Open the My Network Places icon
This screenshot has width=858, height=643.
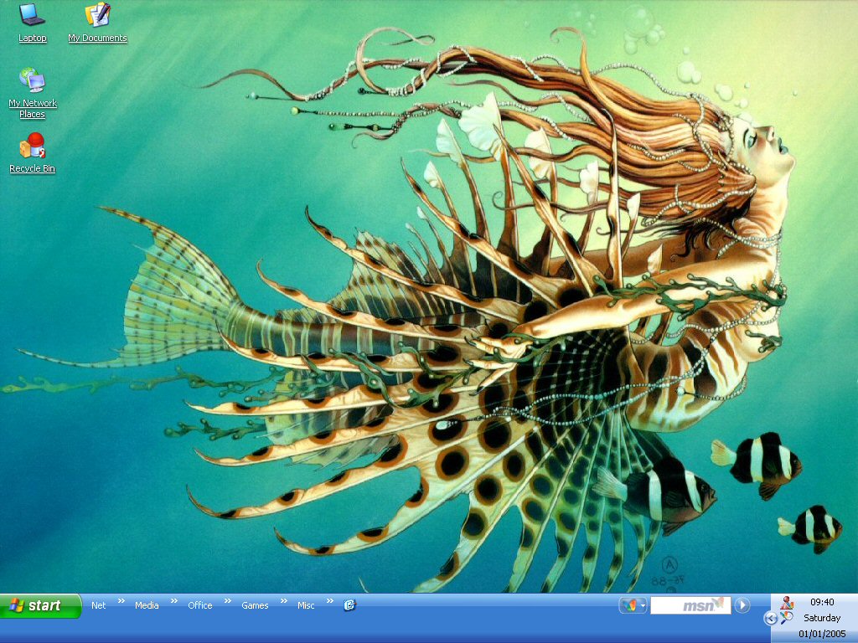point(33,93)
